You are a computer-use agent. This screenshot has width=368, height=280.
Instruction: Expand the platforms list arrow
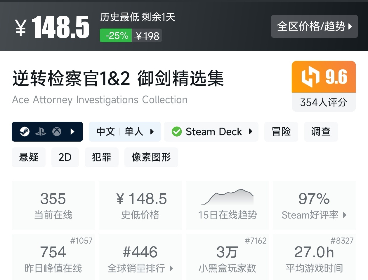click(x=73, y=132)
